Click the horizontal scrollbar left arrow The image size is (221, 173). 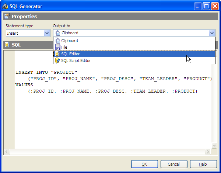click(x=7, y=152)
